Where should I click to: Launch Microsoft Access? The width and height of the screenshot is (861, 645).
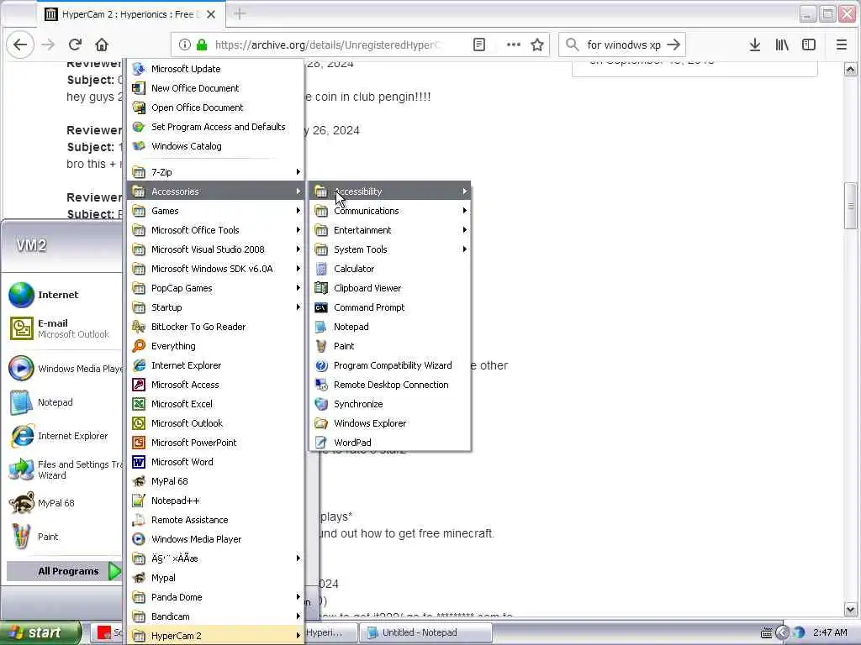coord(216,385)
